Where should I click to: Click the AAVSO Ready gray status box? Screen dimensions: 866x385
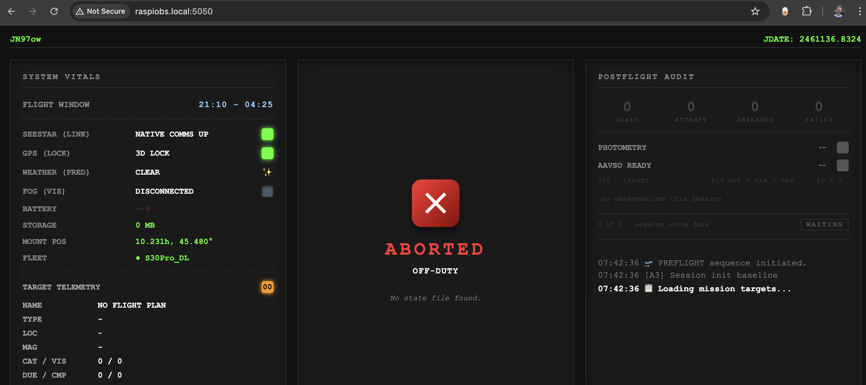pyautogui.click(x=842, y=165)
